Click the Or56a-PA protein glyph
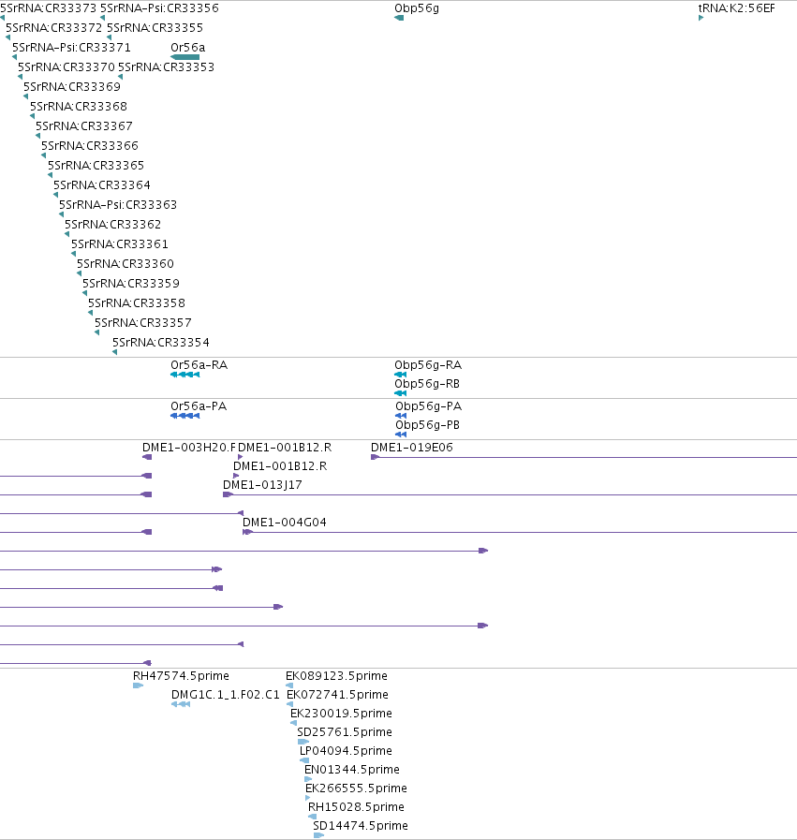 (x=184, y=416)
